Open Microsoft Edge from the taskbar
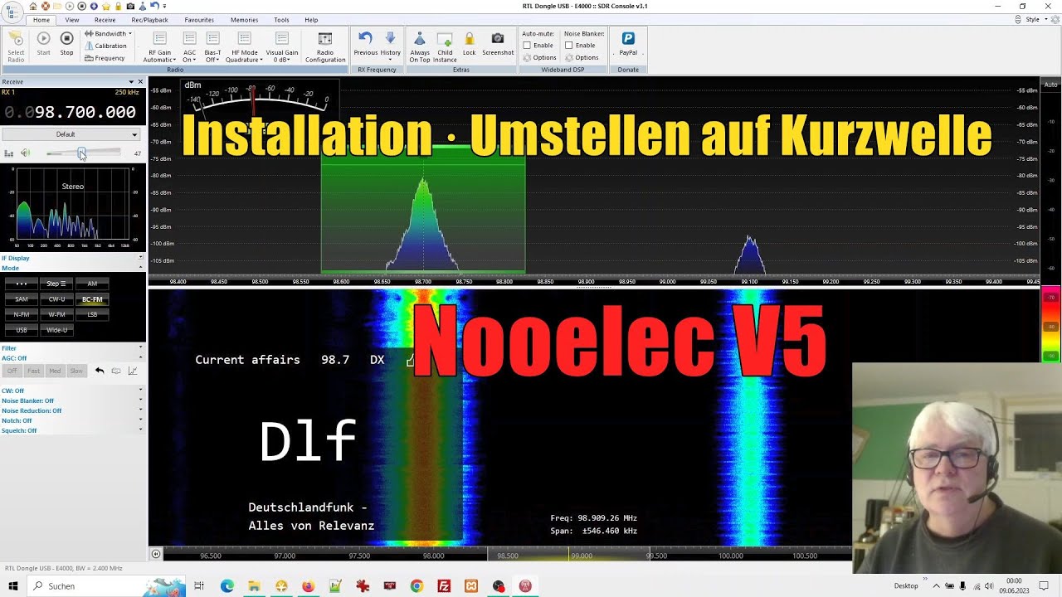Screen dimensions: 1062x597 (x=227, y=586)
